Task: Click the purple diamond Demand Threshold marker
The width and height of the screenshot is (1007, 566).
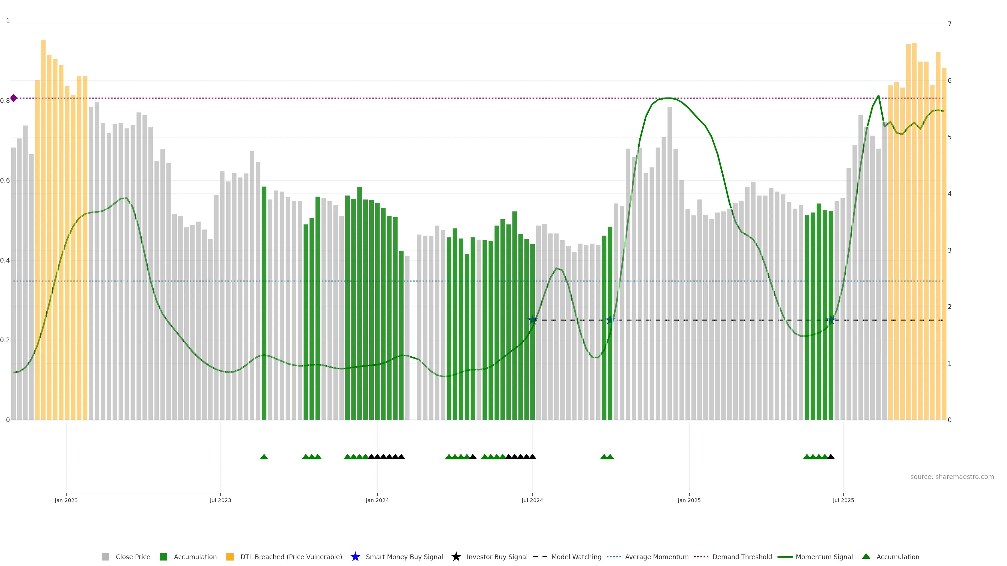Action: pyautogui.click(x=14, y=98)
